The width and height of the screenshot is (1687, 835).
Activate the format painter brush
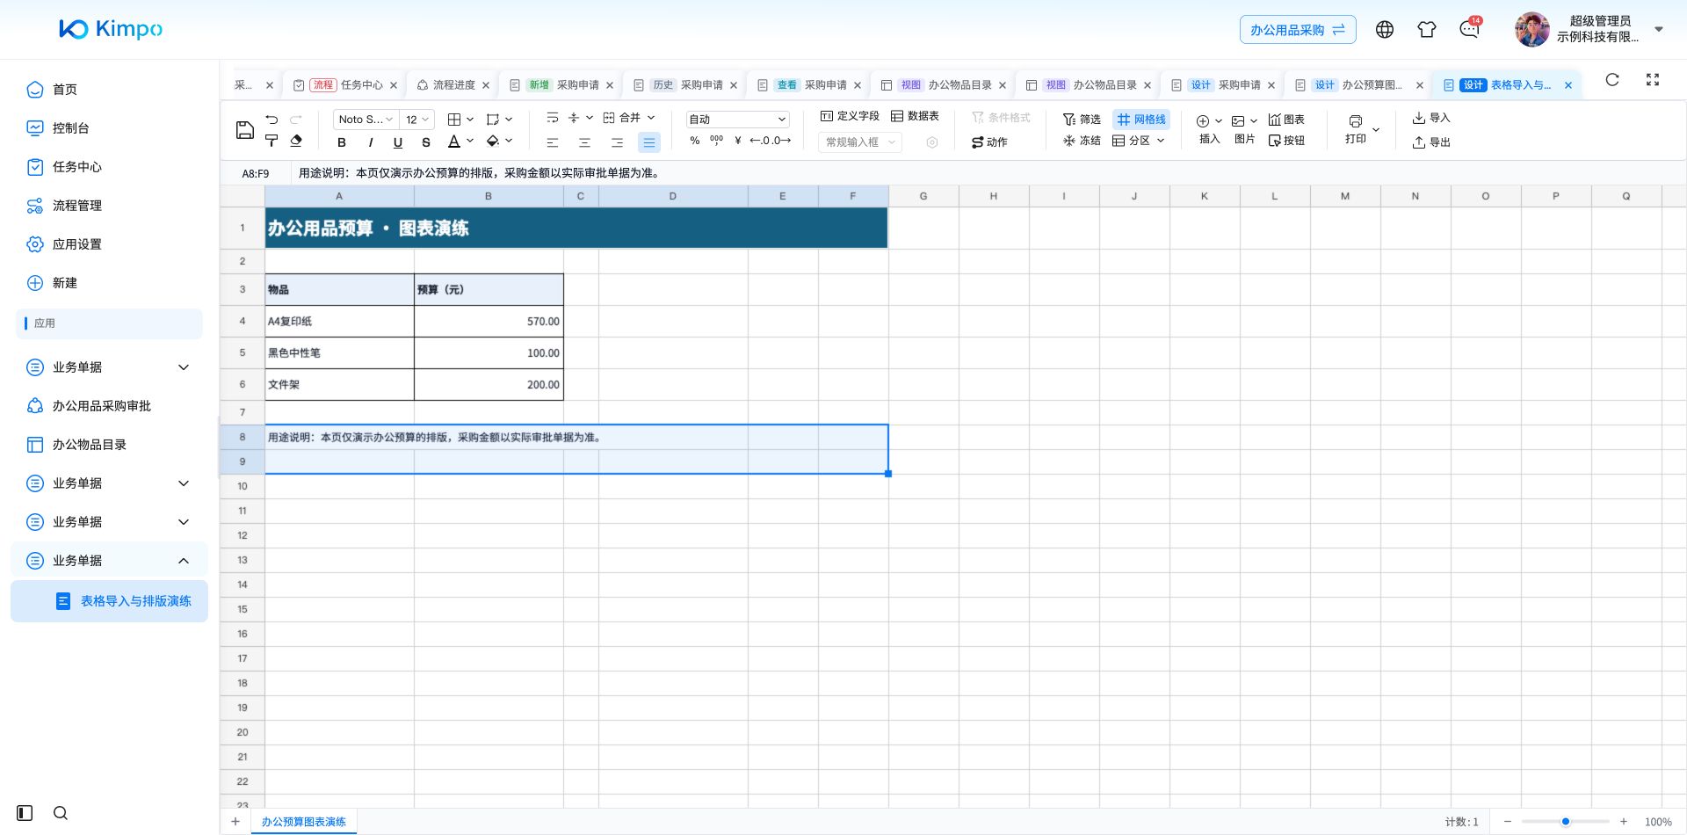(272, 141)
